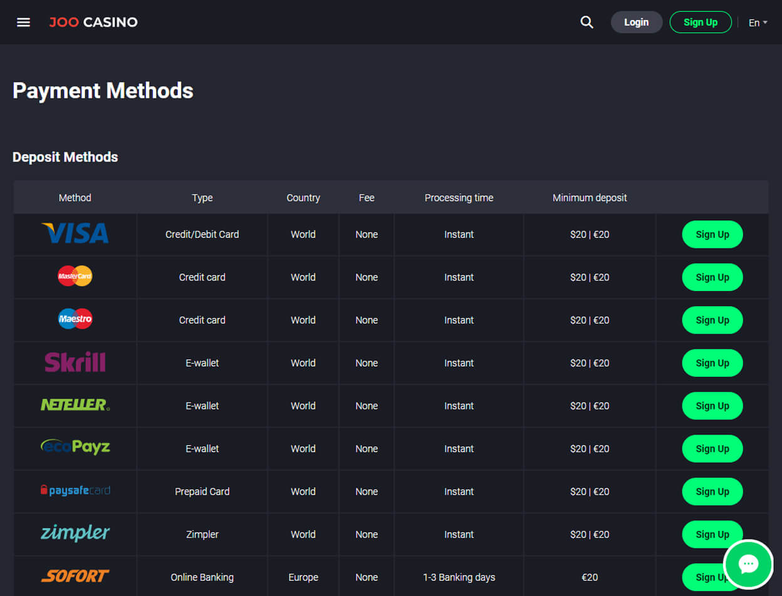782x596 pixels.
Task: Select $20 | €20 in the Visa row
Action: click(x=590, y=235)
